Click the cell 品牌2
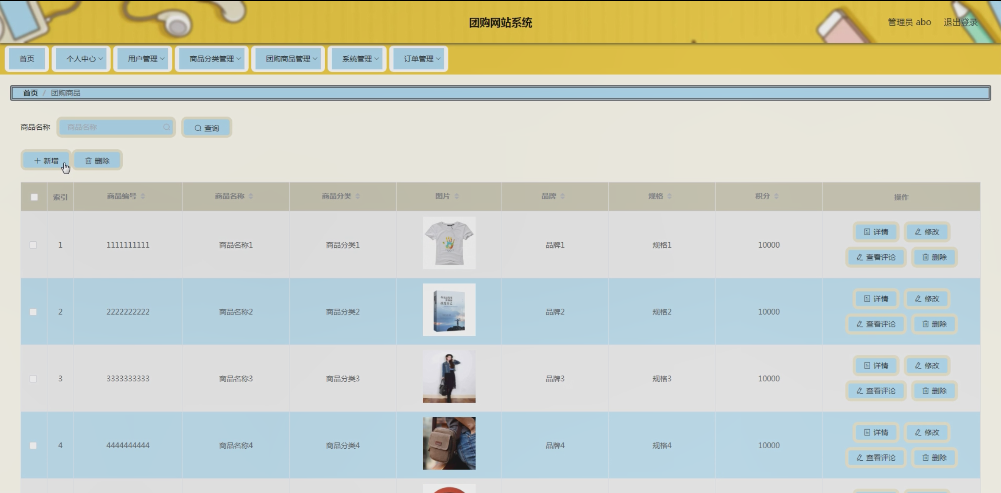Viewport: 1001px width, 493px height. [x=555, y=312]
